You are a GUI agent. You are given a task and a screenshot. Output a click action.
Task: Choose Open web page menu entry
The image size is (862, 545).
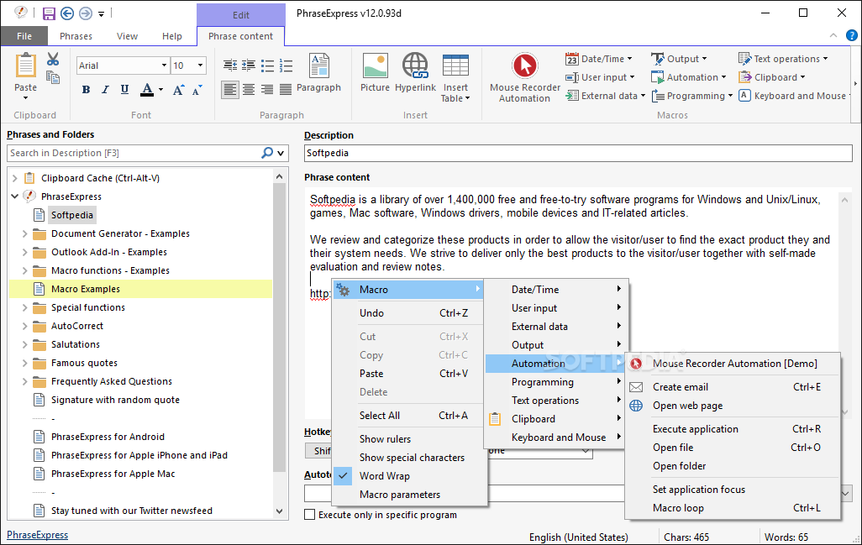tap(733, 406)
